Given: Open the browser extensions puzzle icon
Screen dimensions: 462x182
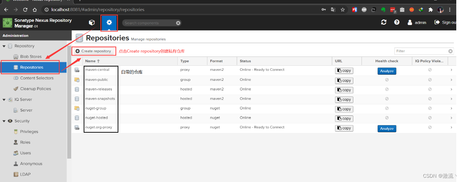Looking at the screenshot, I should tap(431, 10).
